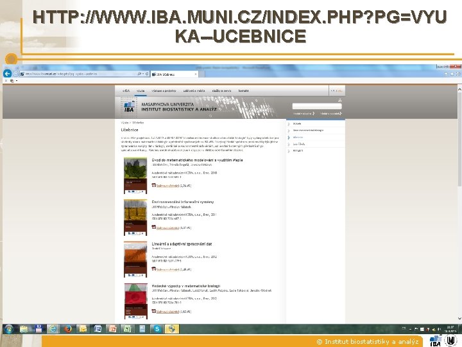Click the 'Lineární a adaptivní zpracování dat' book cover

click(135, 260)
